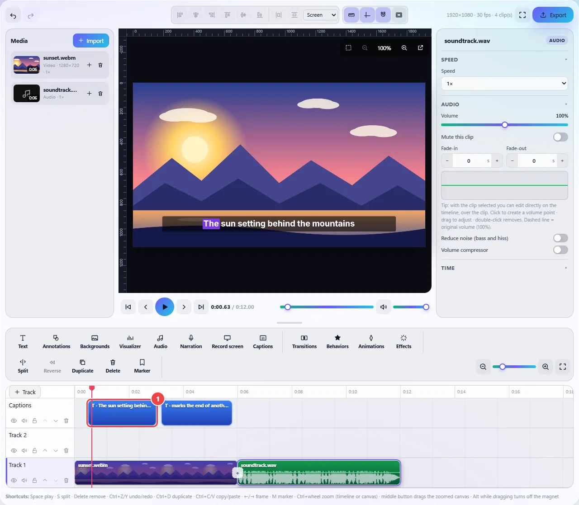Image resolution: width=579 pixels, height=505 pixels.
Task: Open the Screen alignment dropdown
Action: (x=320, y=15)
